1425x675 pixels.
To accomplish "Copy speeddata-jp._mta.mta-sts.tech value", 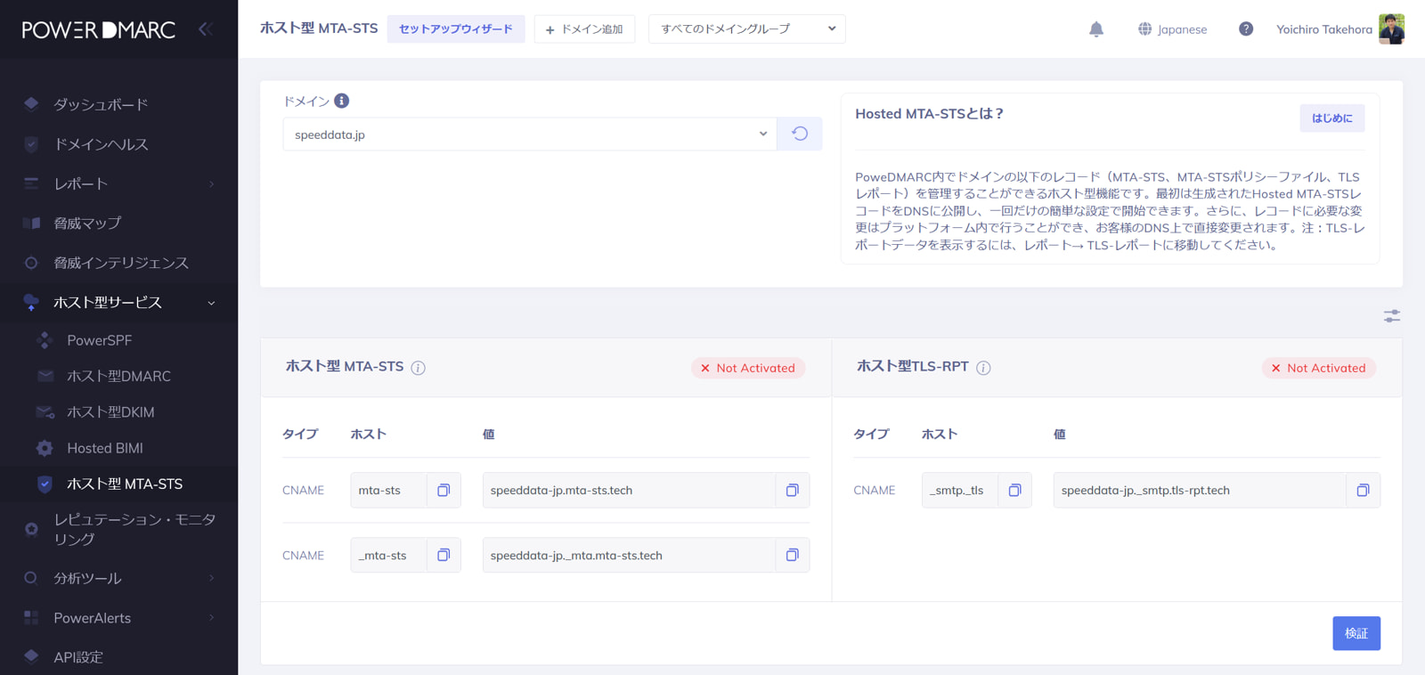I will tap(792, 555).
